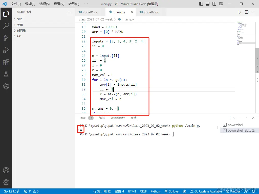Open editor More Actions ellipsis

pyautogui.click(x=253, y=12)
